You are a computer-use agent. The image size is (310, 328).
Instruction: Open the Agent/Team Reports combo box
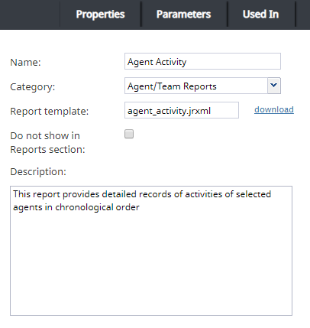point(202,86)
